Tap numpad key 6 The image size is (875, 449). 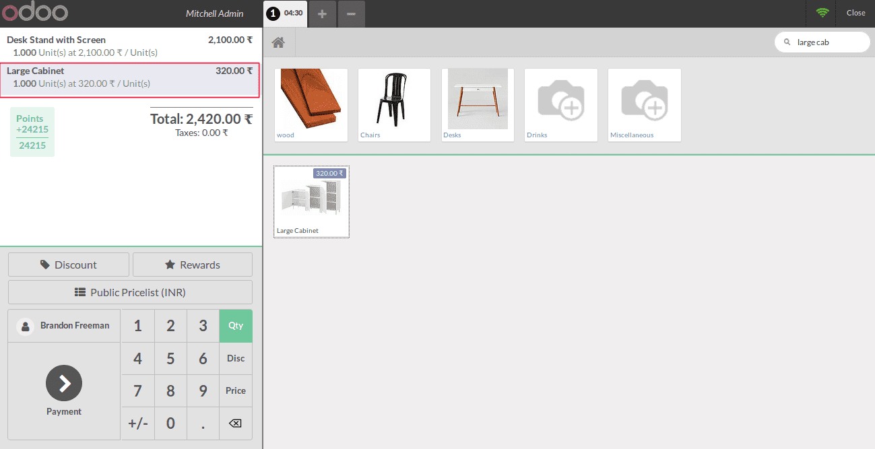click(203, 359)
